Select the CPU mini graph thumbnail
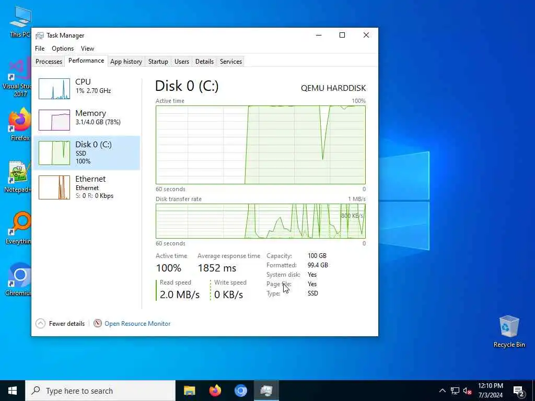Screen dimensions: 535x401 54,89
